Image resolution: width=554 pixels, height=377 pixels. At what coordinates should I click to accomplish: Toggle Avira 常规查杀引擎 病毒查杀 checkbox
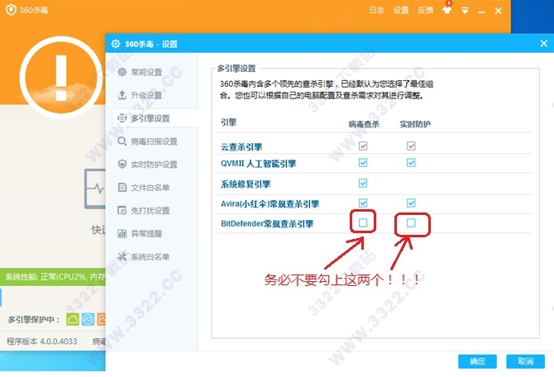[363, 203]
